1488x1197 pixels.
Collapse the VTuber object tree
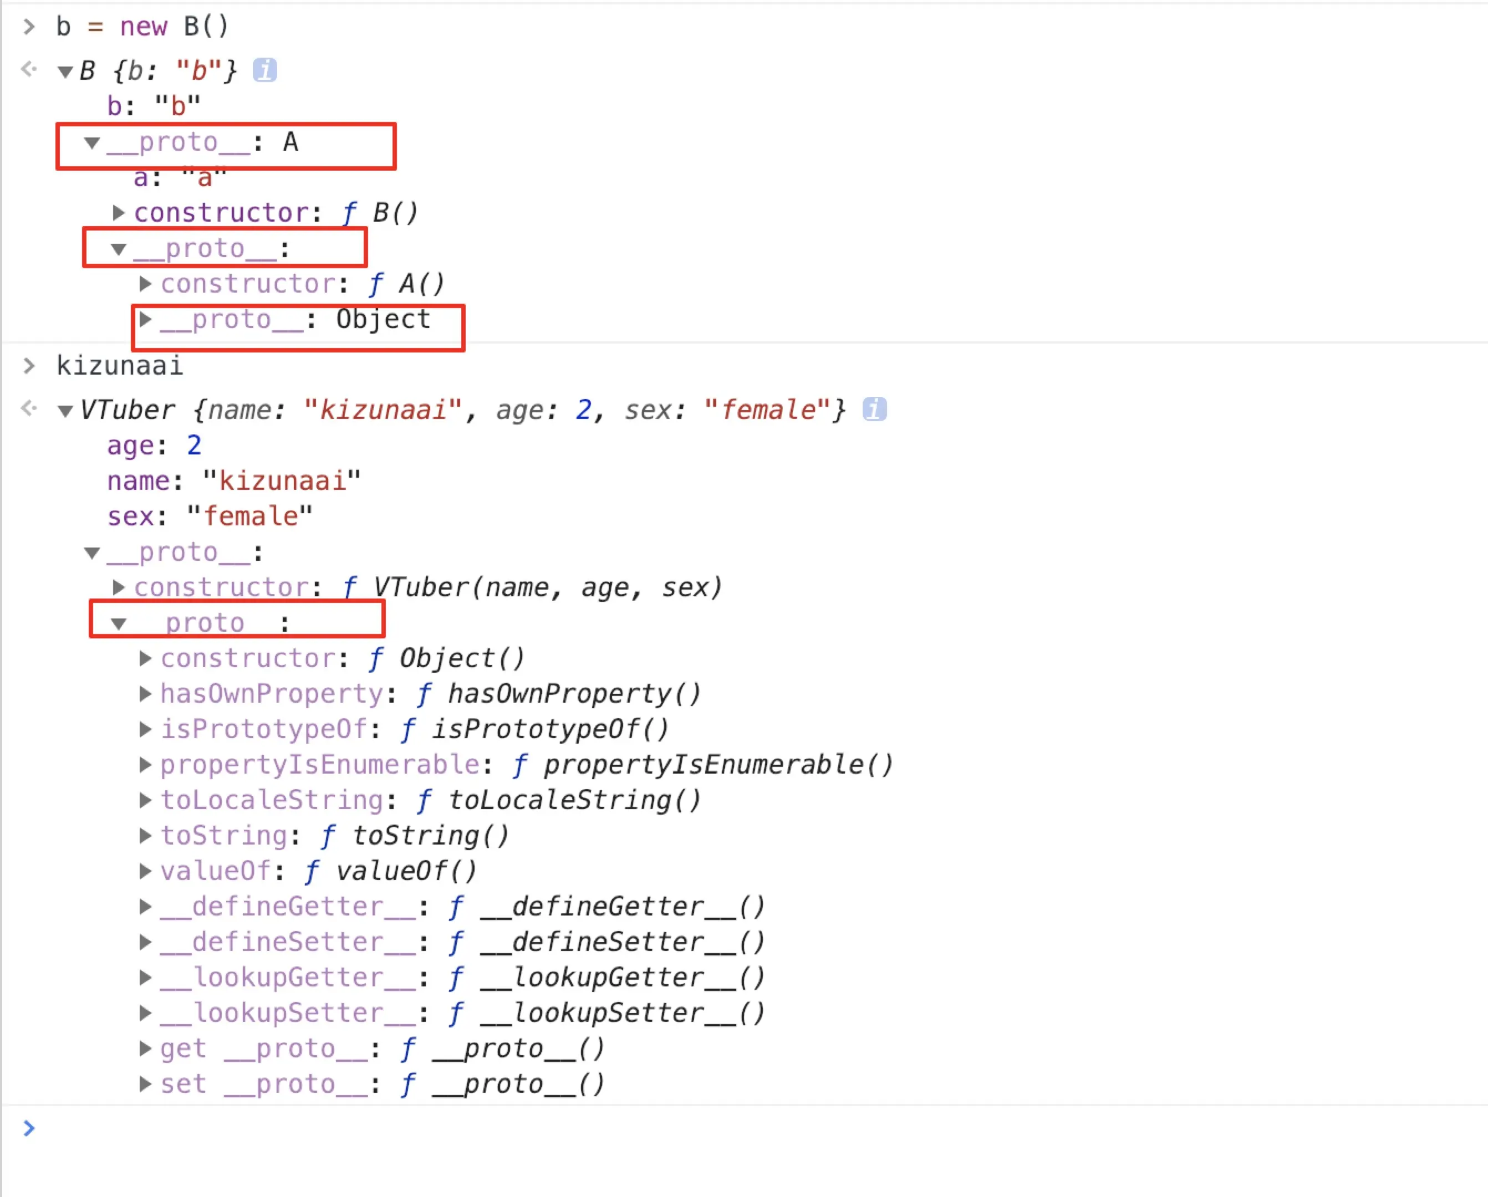coord(65,411)
